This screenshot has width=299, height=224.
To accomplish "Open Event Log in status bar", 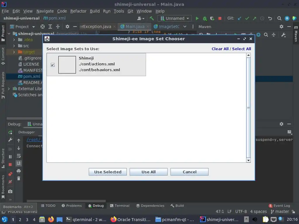I will click(279, 206).
